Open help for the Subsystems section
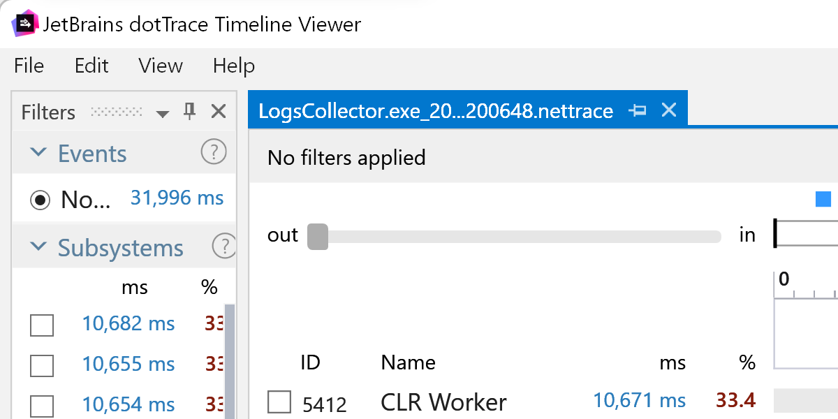The image size is (838, 419). (x=224, y=247)
